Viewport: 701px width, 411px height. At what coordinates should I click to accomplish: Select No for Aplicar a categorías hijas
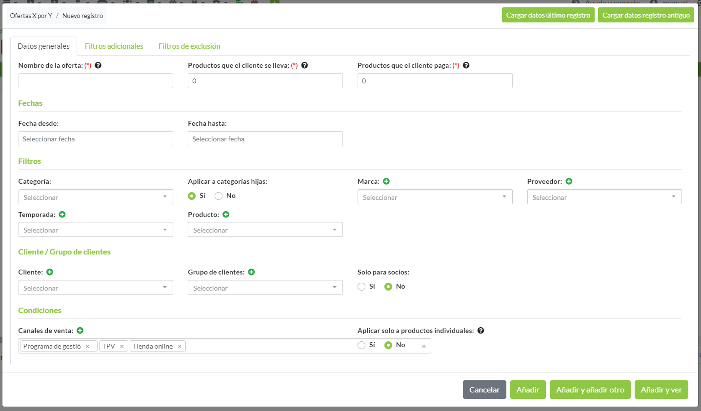coord(219,196)
